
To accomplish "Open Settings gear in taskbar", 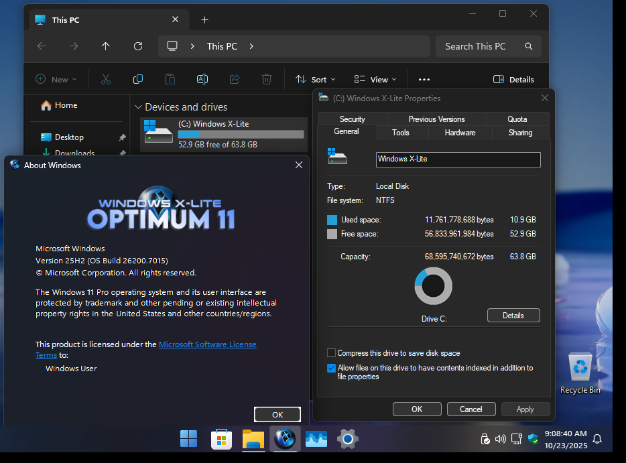I will pos(347,439).
